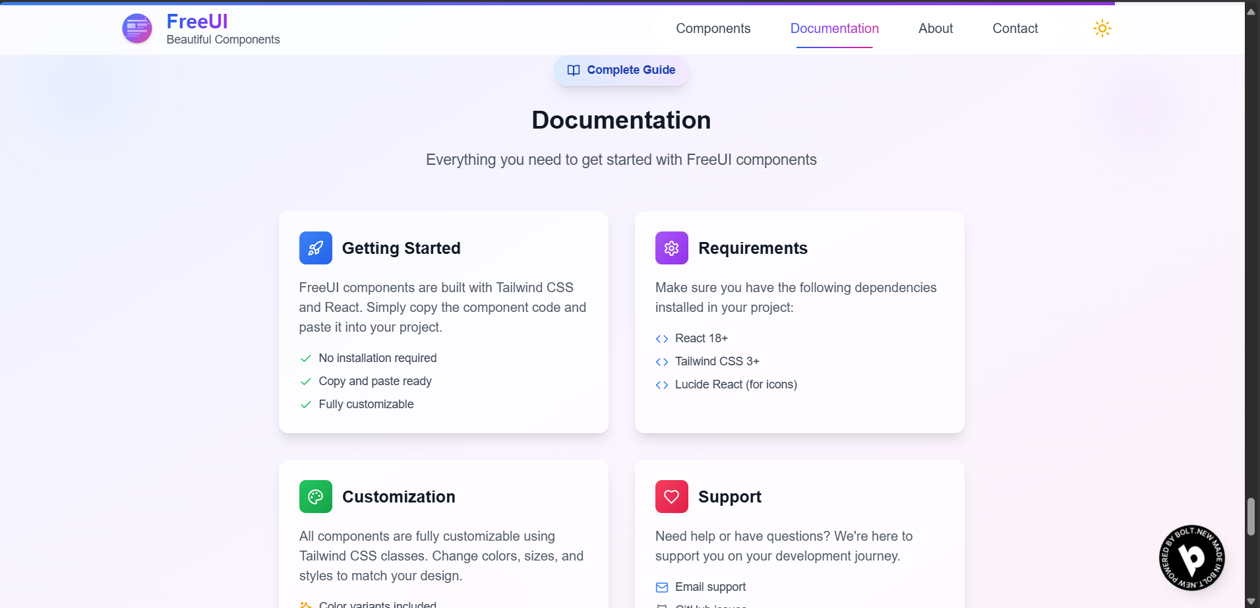Click the 'No installation required' text
This screenshot has width=1260, height=608.
click(x=378, y=358)
